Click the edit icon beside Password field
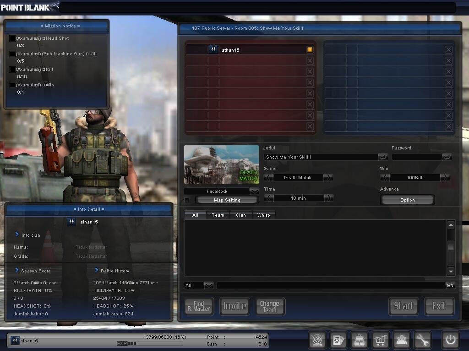Screen dimensions: 469x351 point(447,157)
